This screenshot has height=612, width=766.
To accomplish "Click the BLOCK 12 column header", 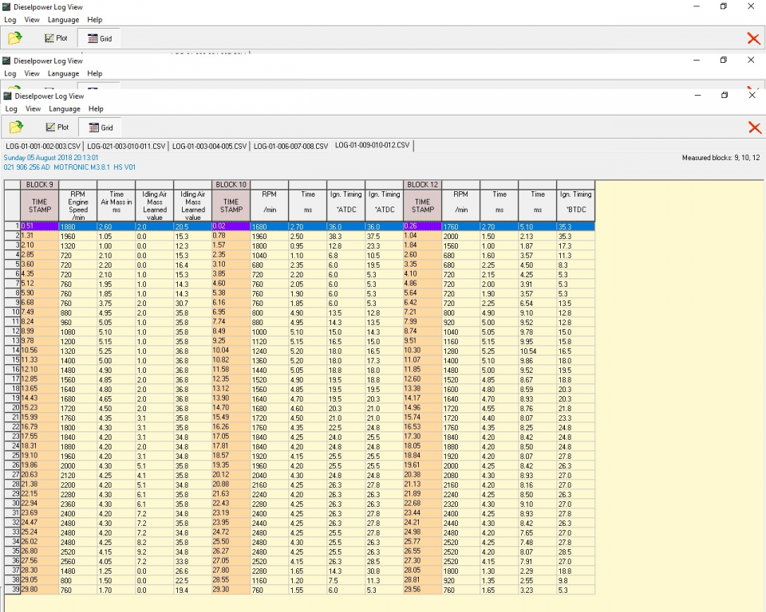I will [423, 185].
